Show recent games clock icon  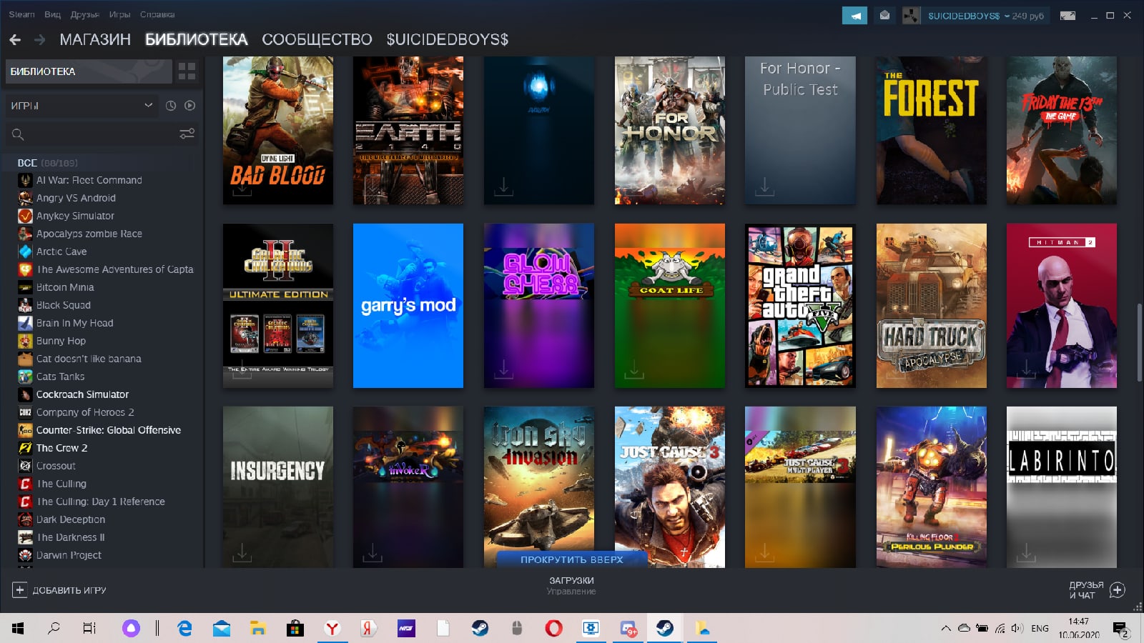coord(171,106)
